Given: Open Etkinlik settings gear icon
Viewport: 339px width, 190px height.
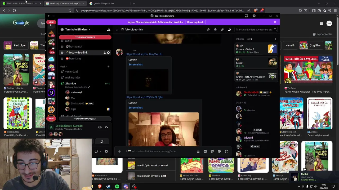Looking at the screenshot, I should (251, 39).
